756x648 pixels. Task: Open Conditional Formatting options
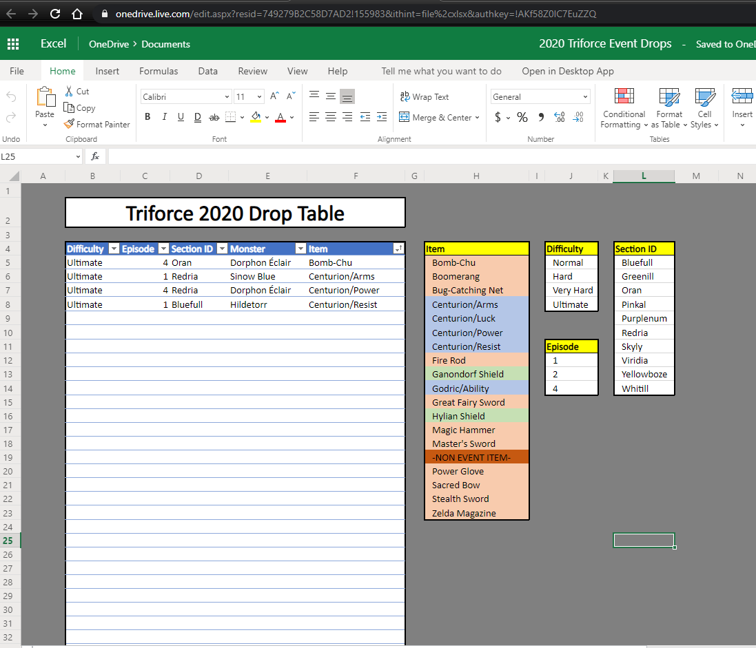click(x=624, y=108)
